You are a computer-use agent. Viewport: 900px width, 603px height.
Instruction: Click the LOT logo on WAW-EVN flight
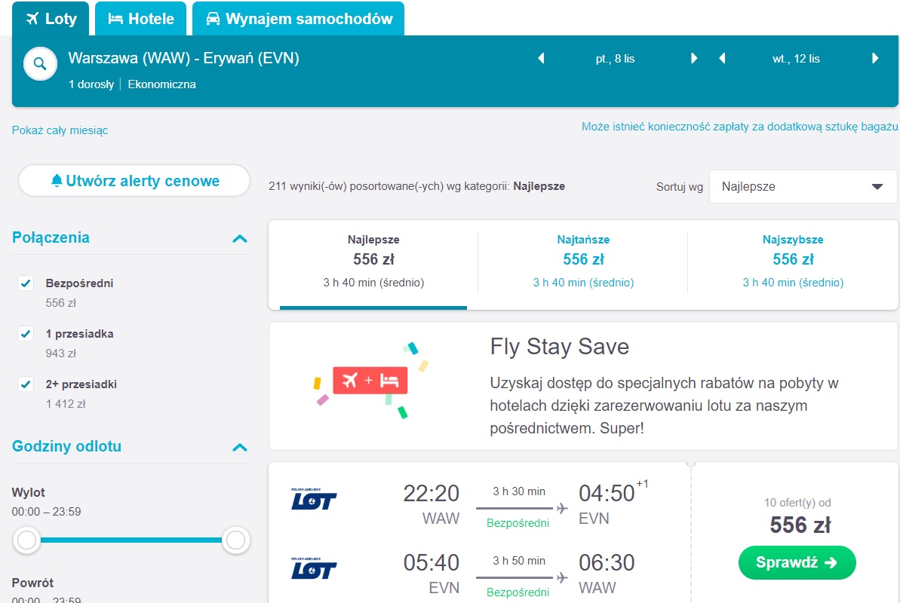[313, 499]
